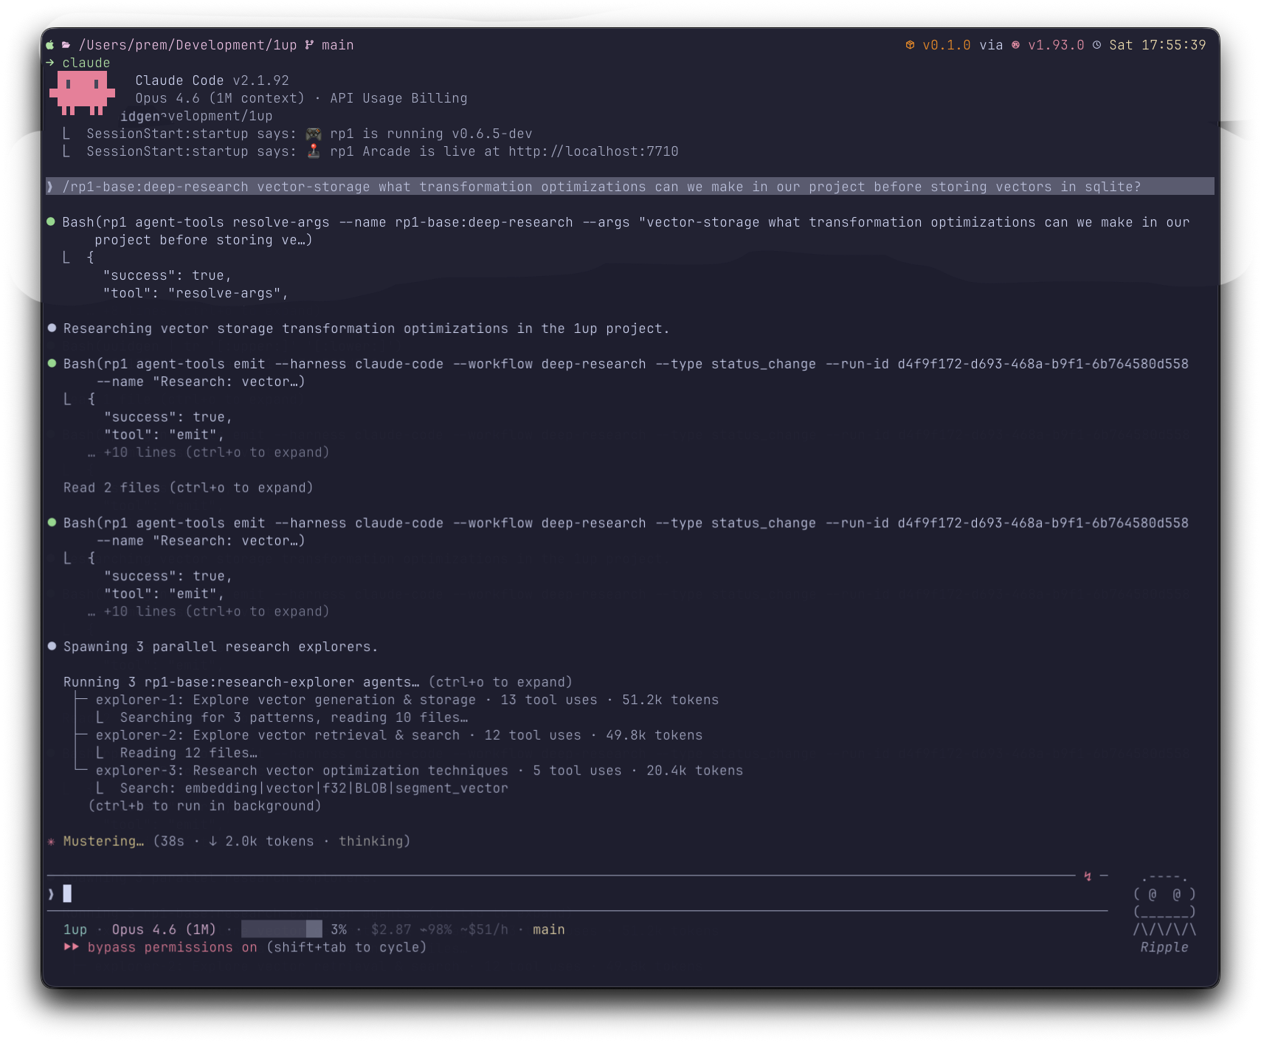Click the pink lightning icon on the divider
Viewport: 1261px width, 1043px height.
pyautogui.click(x=1088, y=876)
